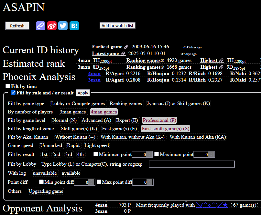Toggle the Upgrading game filter

tap(46, 191)
